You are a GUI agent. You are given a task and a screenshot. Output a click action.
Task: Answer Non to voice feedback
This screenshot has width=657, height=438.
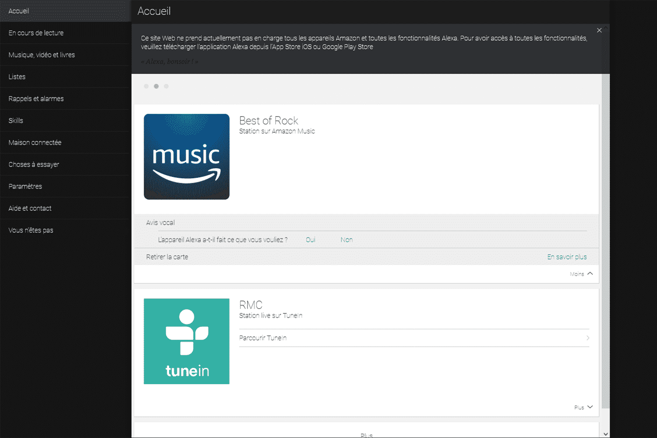(346, 240)
